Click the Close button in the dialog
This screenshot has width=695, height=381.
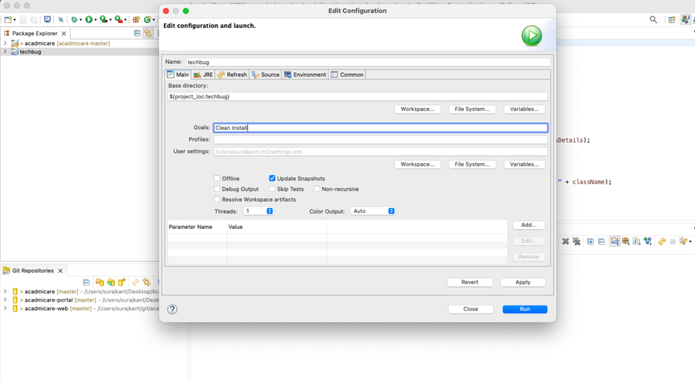click(471, 309)
